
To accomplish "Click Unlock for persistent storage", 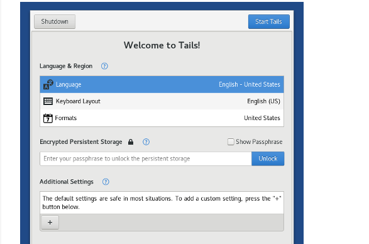I will (268, 158).
